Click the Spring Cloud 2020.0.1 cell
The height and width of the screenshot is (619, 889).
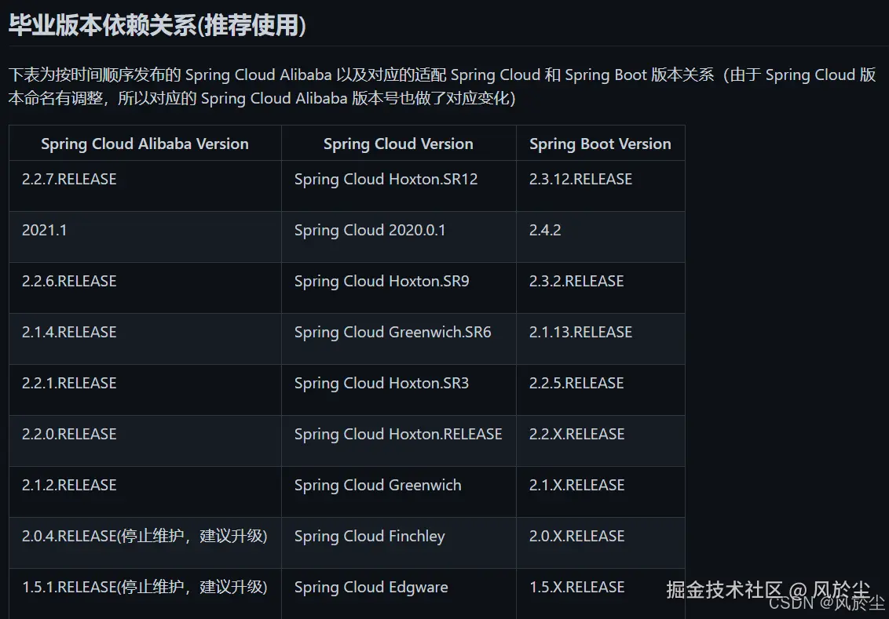point(370,231)
